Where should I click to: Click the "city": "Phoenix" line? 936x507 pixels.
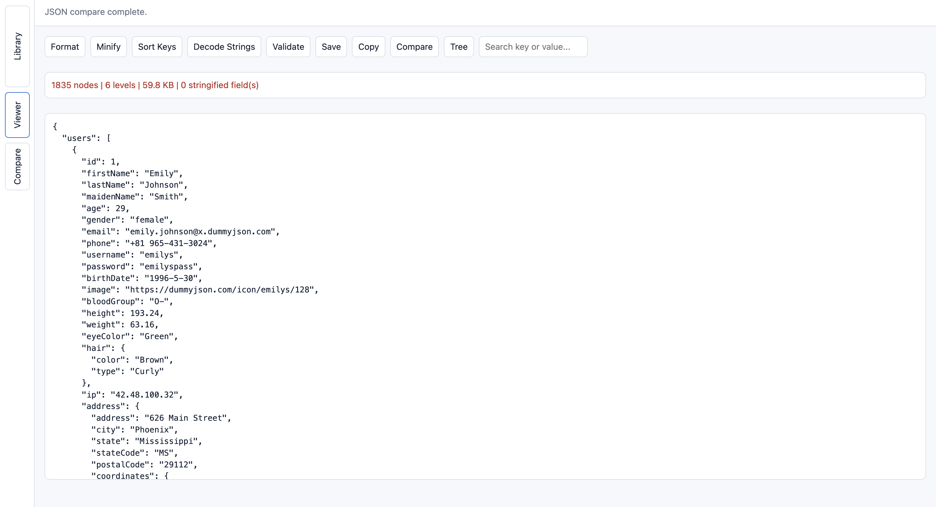click(x=134, y=430)
